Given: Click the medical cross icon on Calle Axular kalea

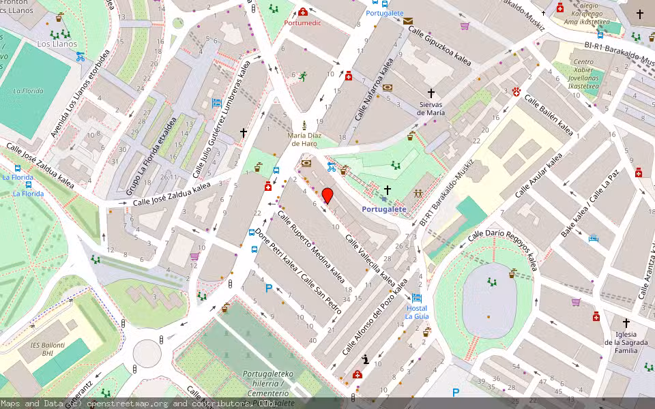Looking at the screenshot, I should (x=638, y=172).
